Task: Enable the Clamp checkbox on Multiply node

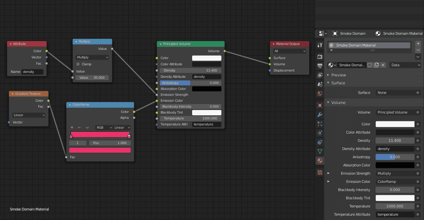Action: point(79,64)
